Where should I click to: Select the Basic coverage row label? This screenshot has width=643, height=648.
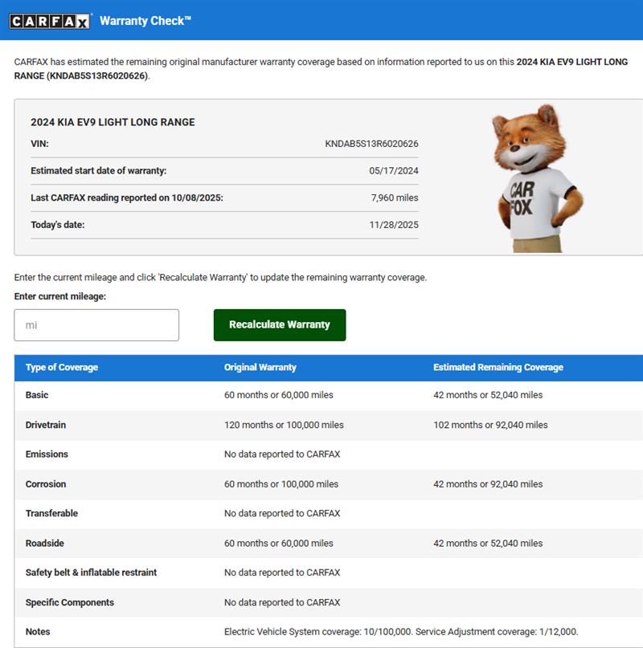pyautogui.click(x=37, y=395)
